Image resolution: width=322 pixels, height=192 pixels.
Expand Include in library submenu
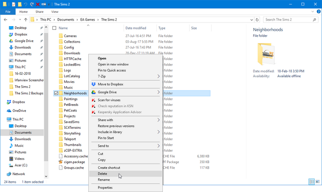click(158, 132)
